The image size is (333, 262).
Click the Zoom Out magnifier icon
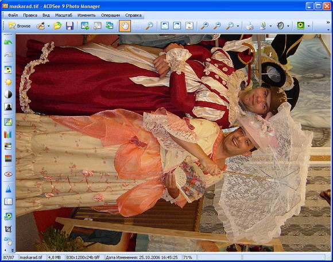pyautogui.click(x=217, y=26)
